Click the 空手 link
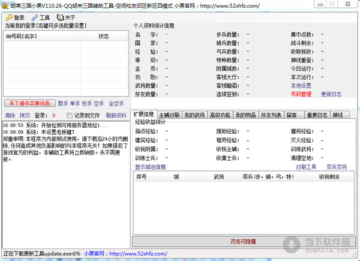Image resolution: width=360 pixels, height=261 pixels. [99, 104]
